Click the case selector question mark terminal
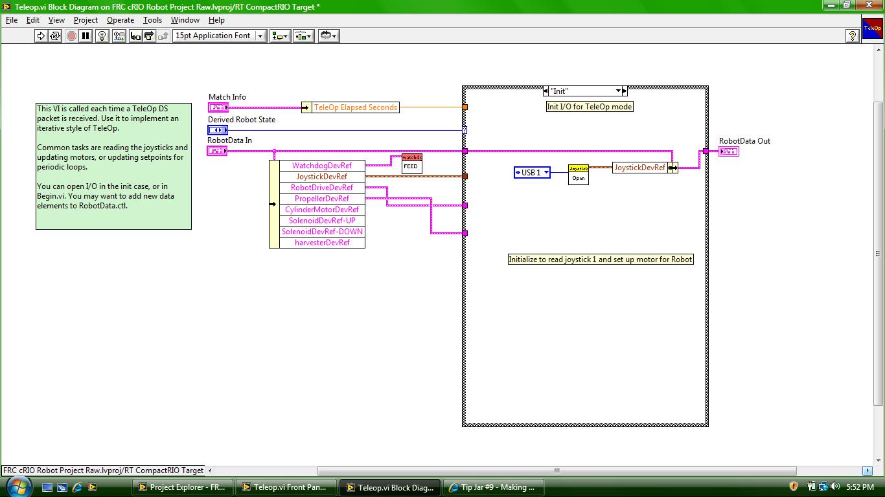Image resolution: width=885 pixels, height=497 pixels. click(x=465, y=130)
